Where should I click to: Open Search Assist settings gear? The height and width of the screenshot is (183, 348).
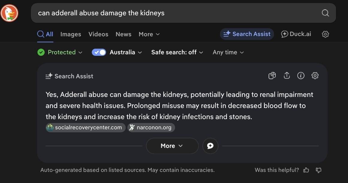coord(315,76)
